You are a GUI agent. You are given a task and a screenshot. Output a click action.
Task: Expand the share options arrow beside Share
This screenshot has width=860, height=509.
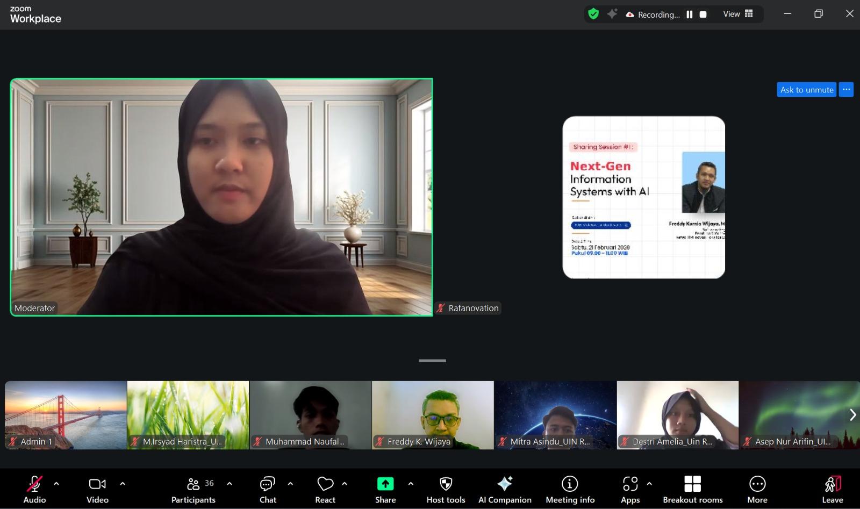pos(411,484)
